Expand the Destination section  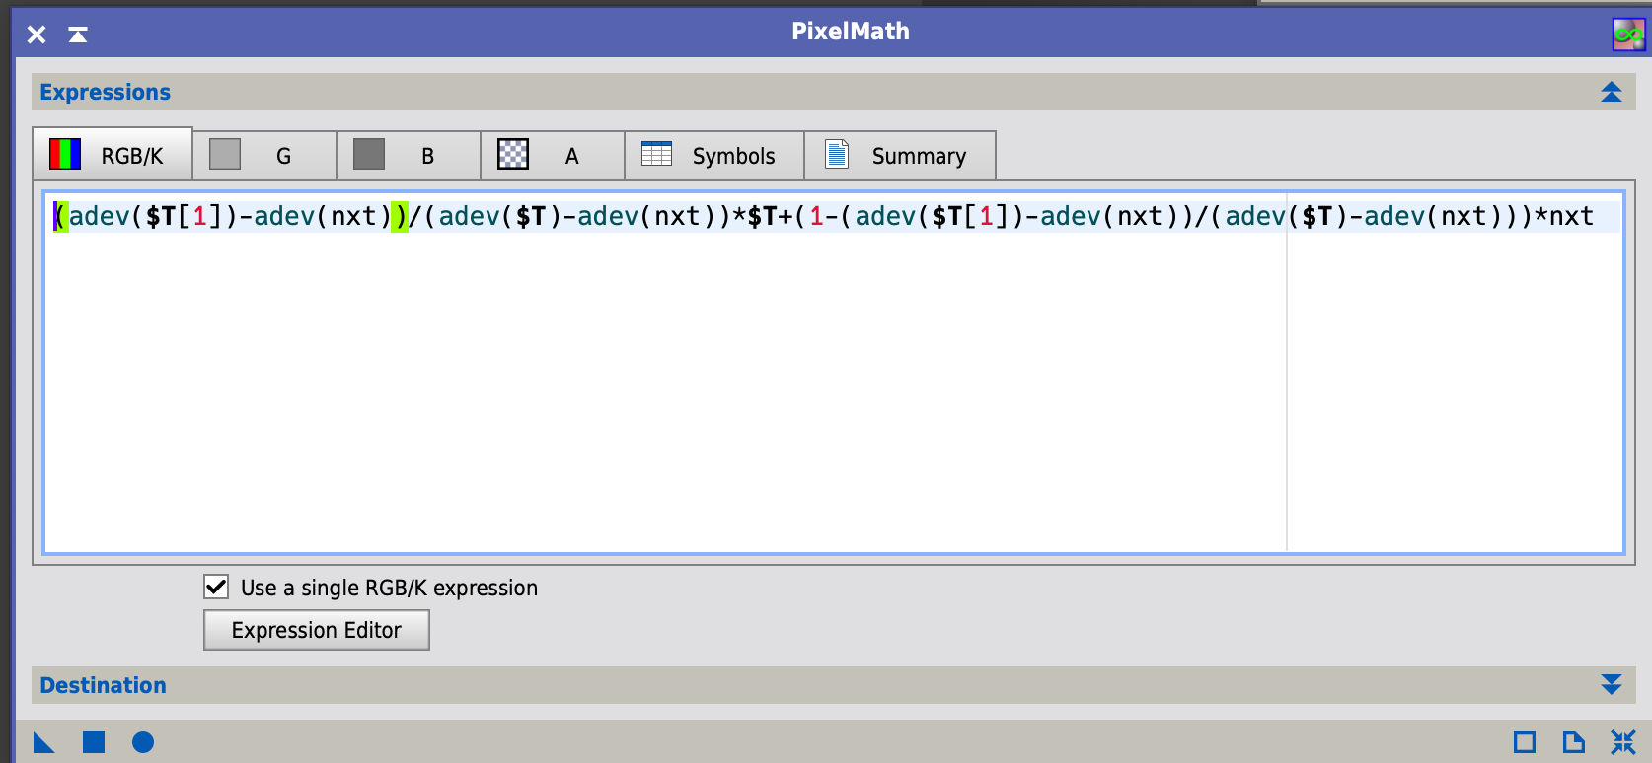1612,685
